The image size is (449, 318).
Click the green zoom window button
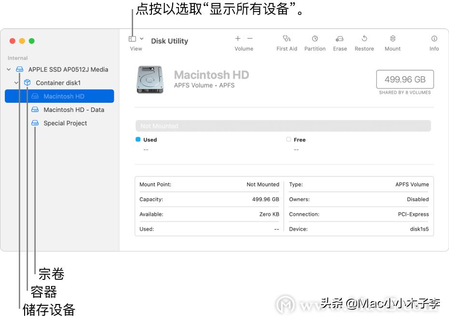[31, 41]
